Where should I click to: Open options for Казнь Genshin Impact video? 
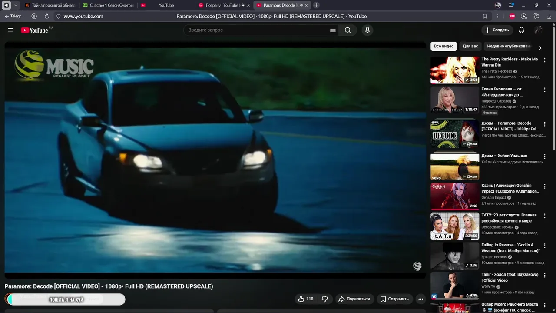pyautogui.click(x=545, y=186)
